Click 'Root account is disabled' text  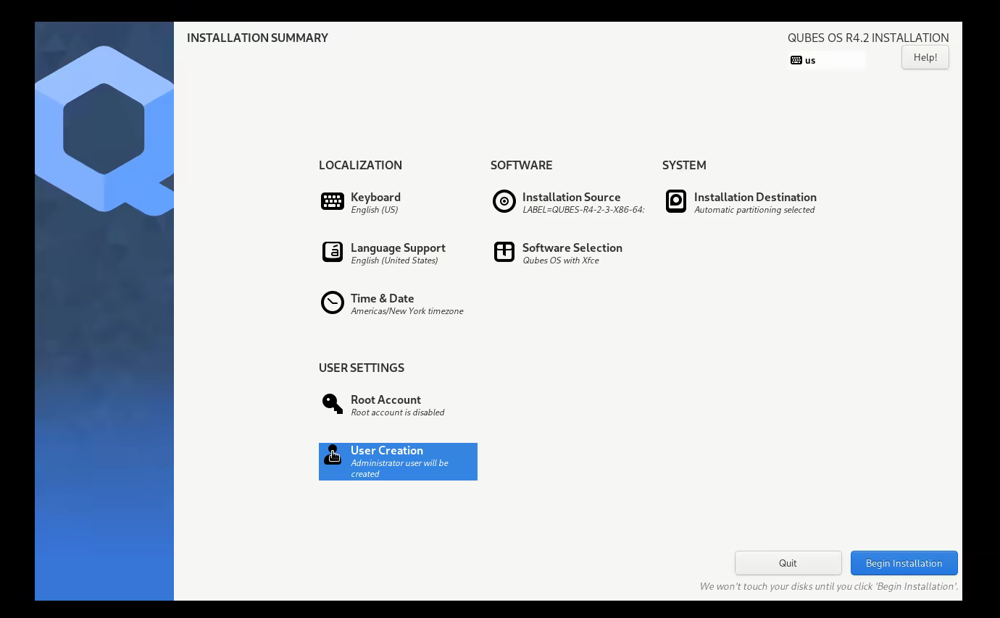(397, 412)
